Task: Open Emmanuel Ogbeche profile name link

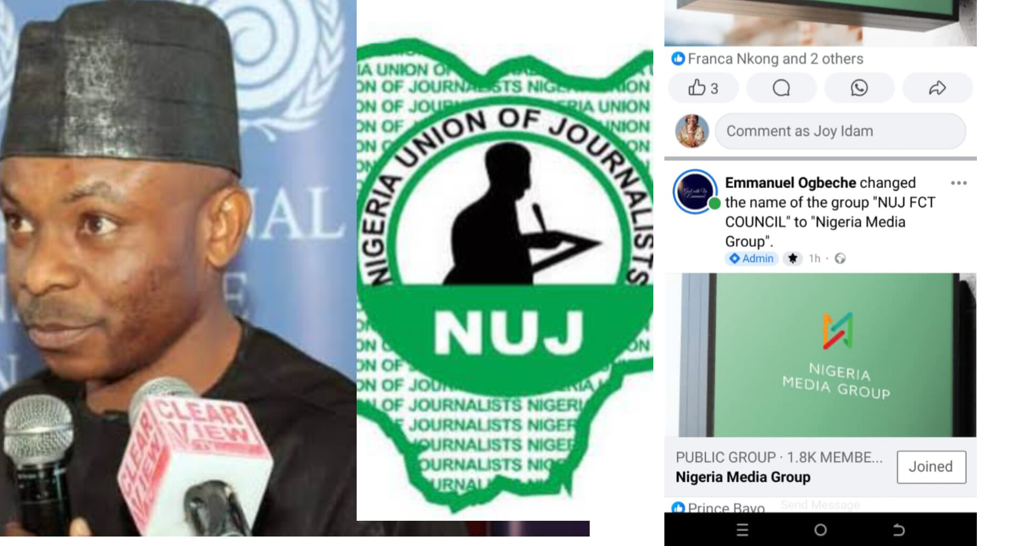Action: (x=791, y=183)
